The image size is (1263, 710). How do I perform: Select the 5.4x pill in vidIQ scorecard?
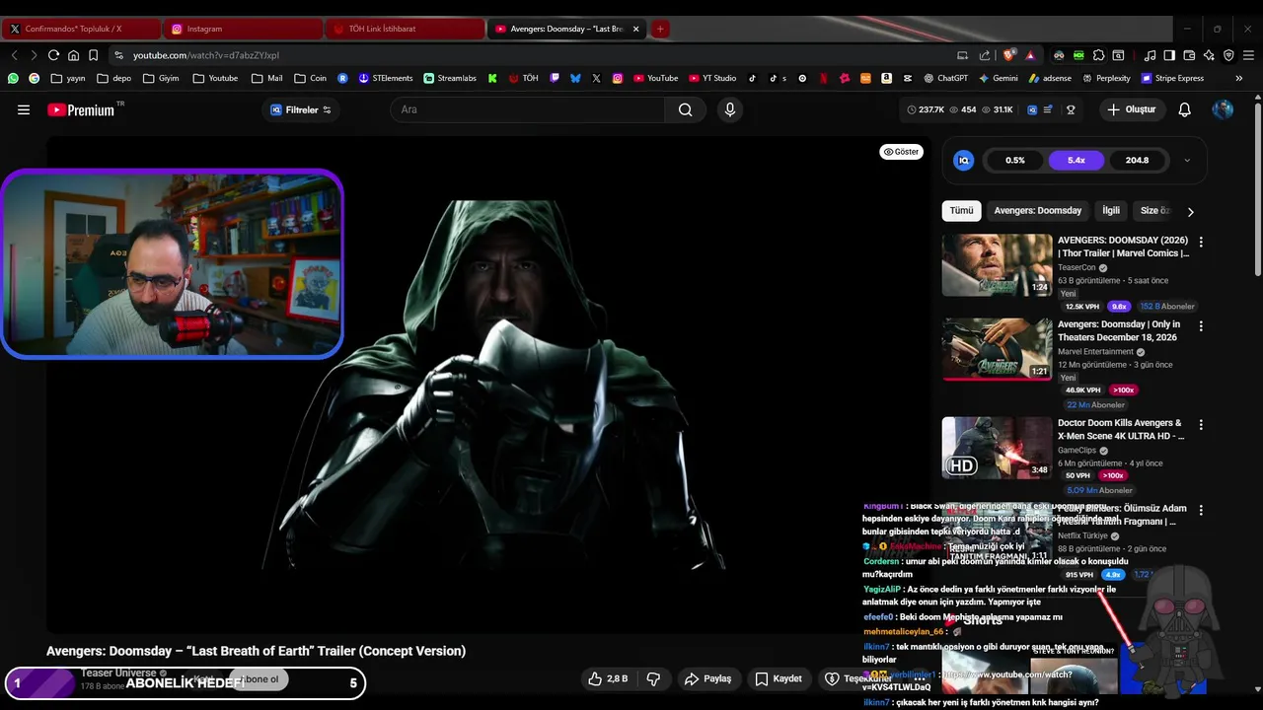tap(1076, 160)
